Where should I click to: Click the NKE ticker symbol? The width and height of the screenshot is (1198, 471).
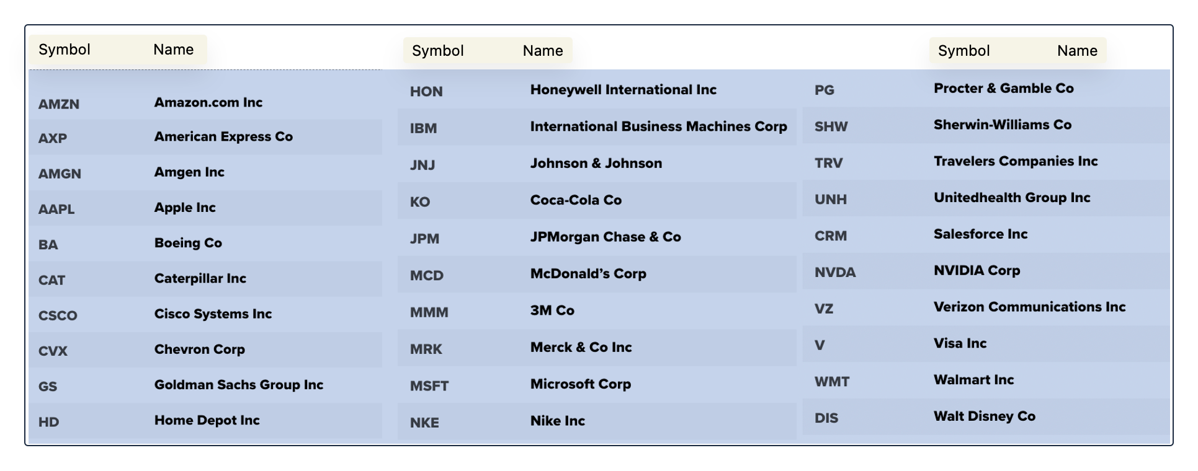coord(424,423)
